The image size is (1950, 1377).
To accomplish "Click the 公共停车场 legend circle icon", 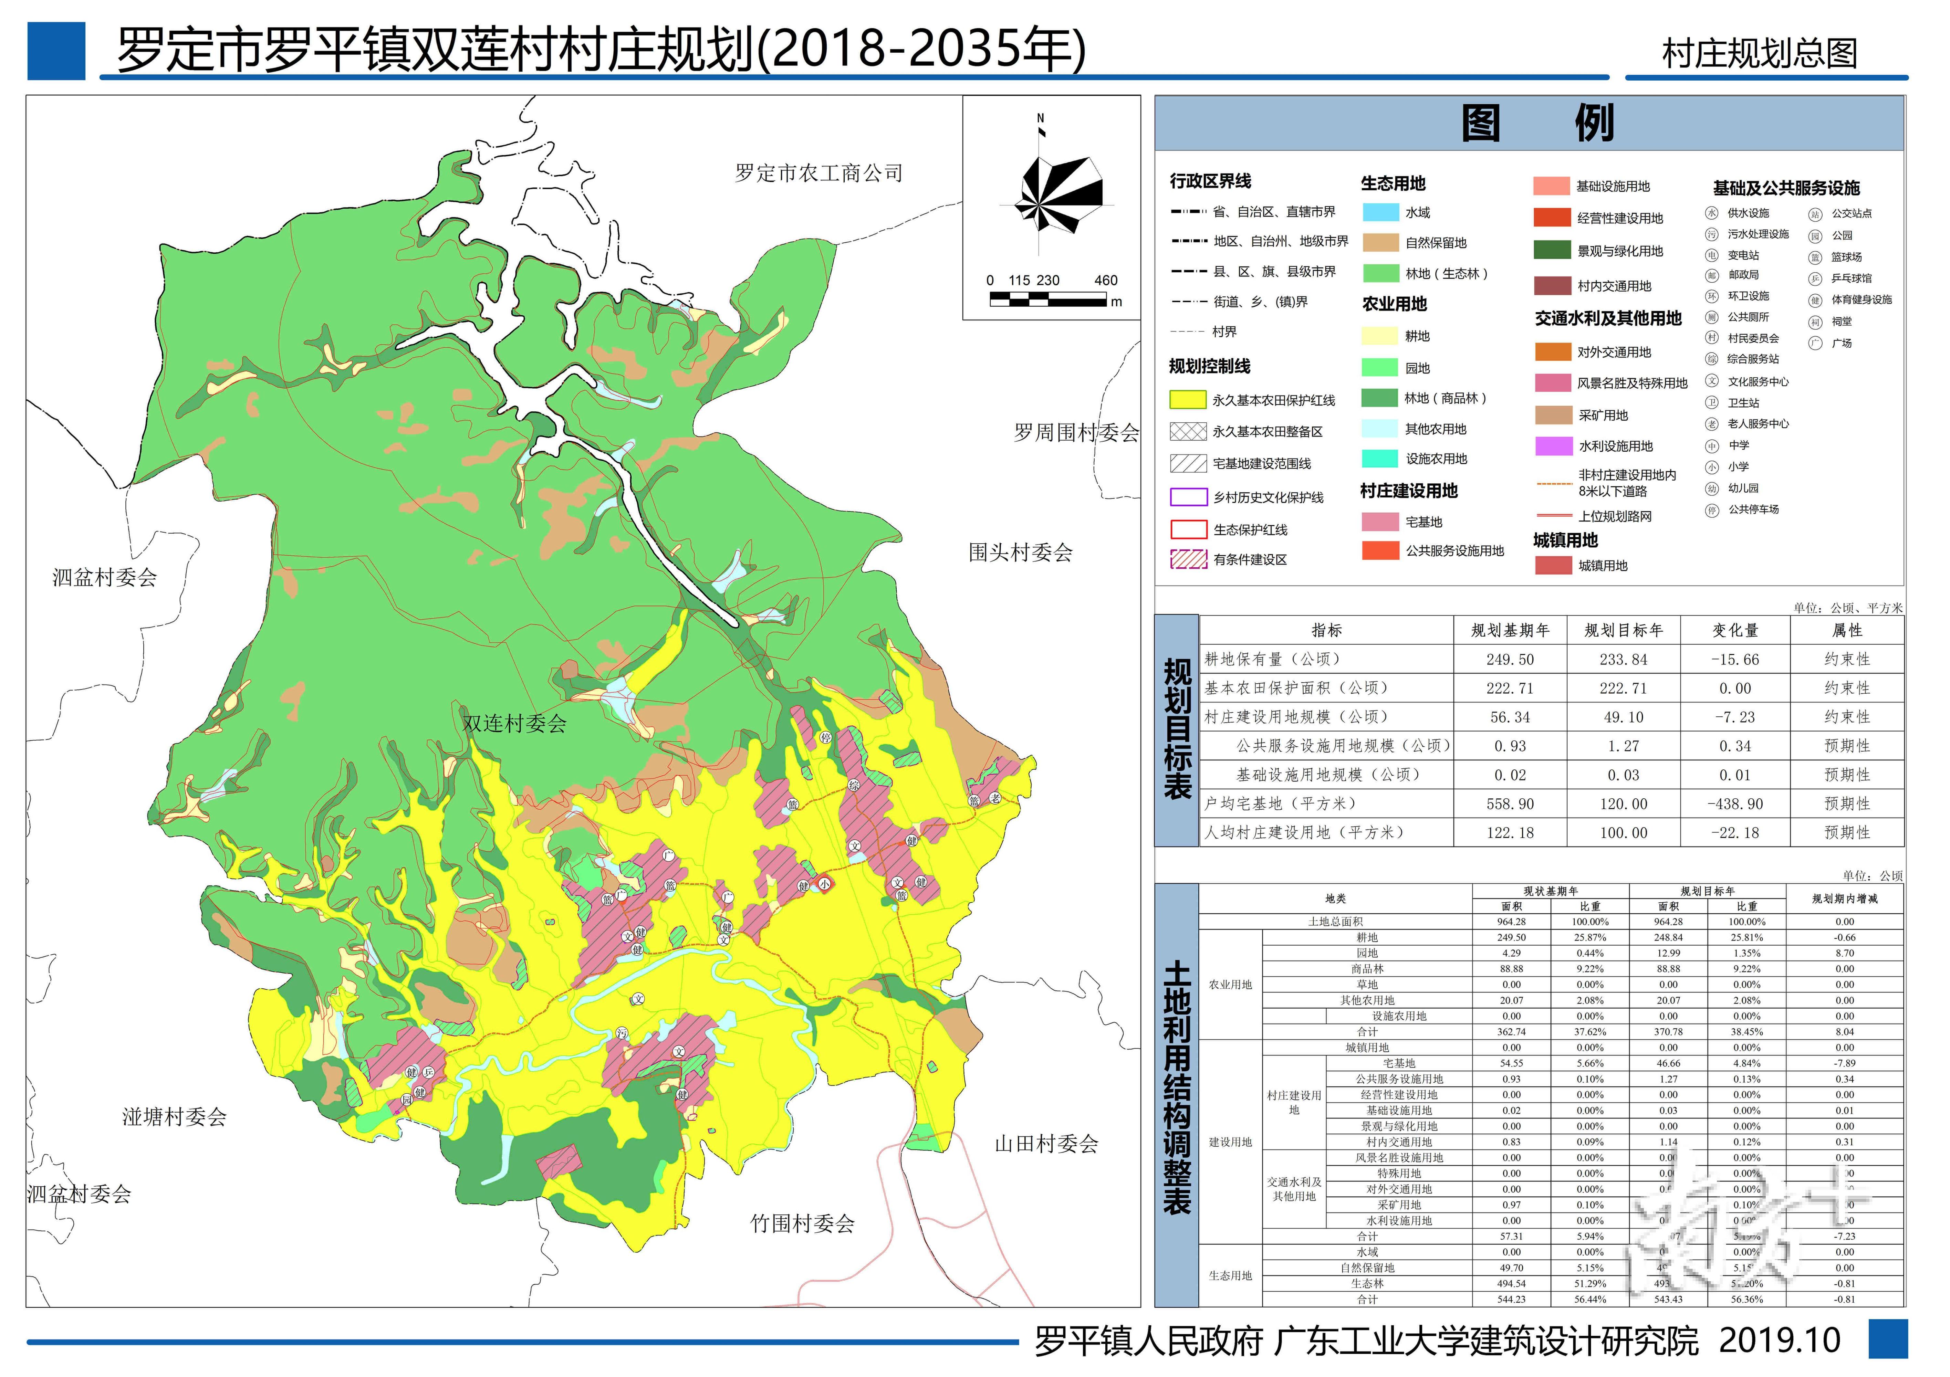I will pyautogui.click(x=1711, y=510).
